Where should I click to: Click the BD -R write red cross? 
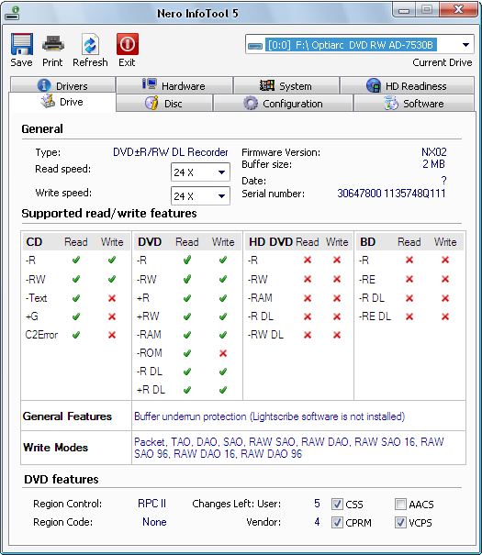(445, 261)
